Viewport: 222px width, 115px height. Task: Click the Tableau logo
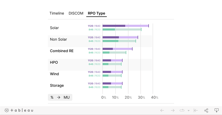point(19,110)
